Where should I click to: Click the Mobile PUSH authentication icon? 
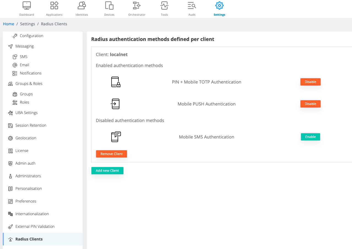tap(115, 104)
